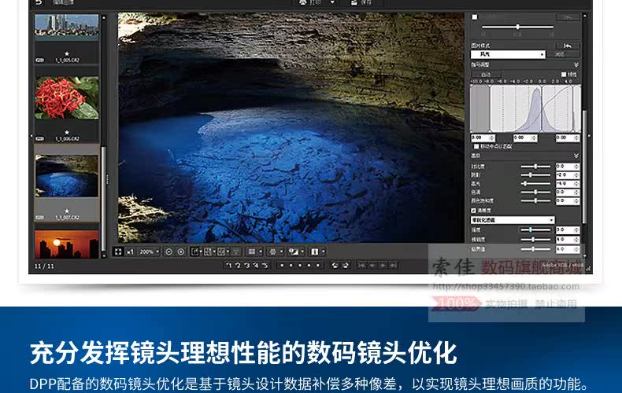Screen dimensions: 622x393
Task: Toggle the checkbox below histogram value fields
Action: (x=476, y=146)
